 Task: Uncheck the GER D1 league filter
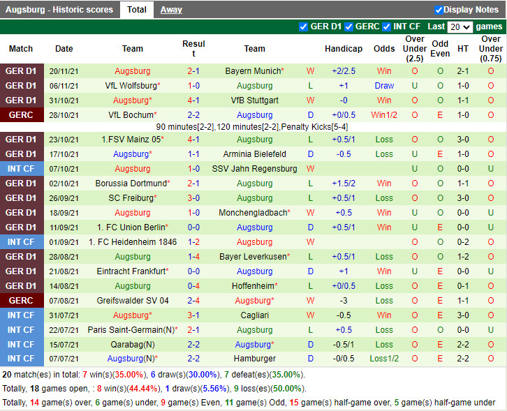(303, 27)
